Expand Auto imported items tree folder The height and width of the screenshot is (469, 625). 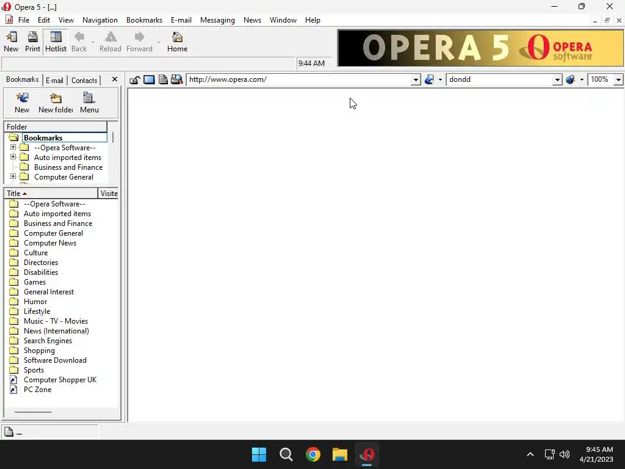pyautogui.click(x=13, y=157)
